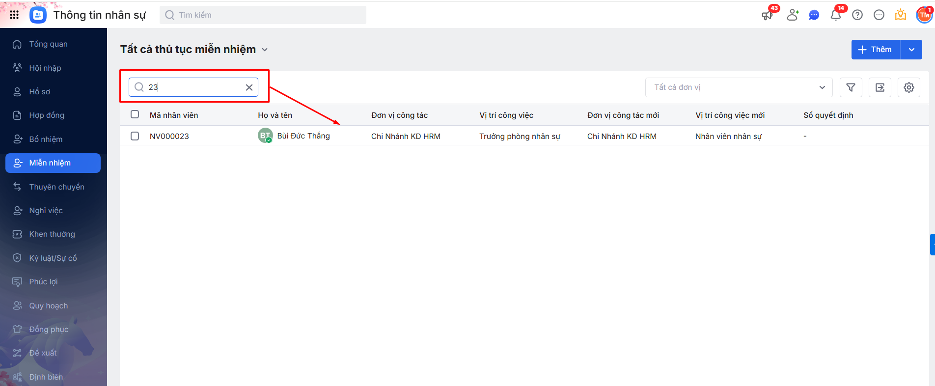Select Miễn nhiệm in sidebar

coord(53,163)
